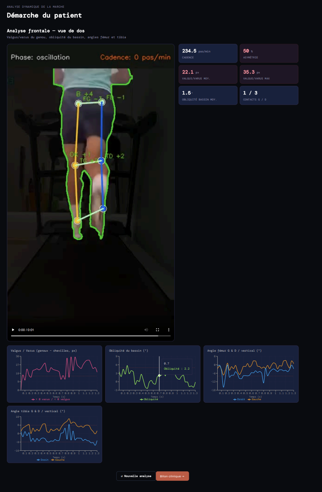Select the Valgus/Varus max card
Image resolution: width=322 pixels, height=492 pixels.
269,74
